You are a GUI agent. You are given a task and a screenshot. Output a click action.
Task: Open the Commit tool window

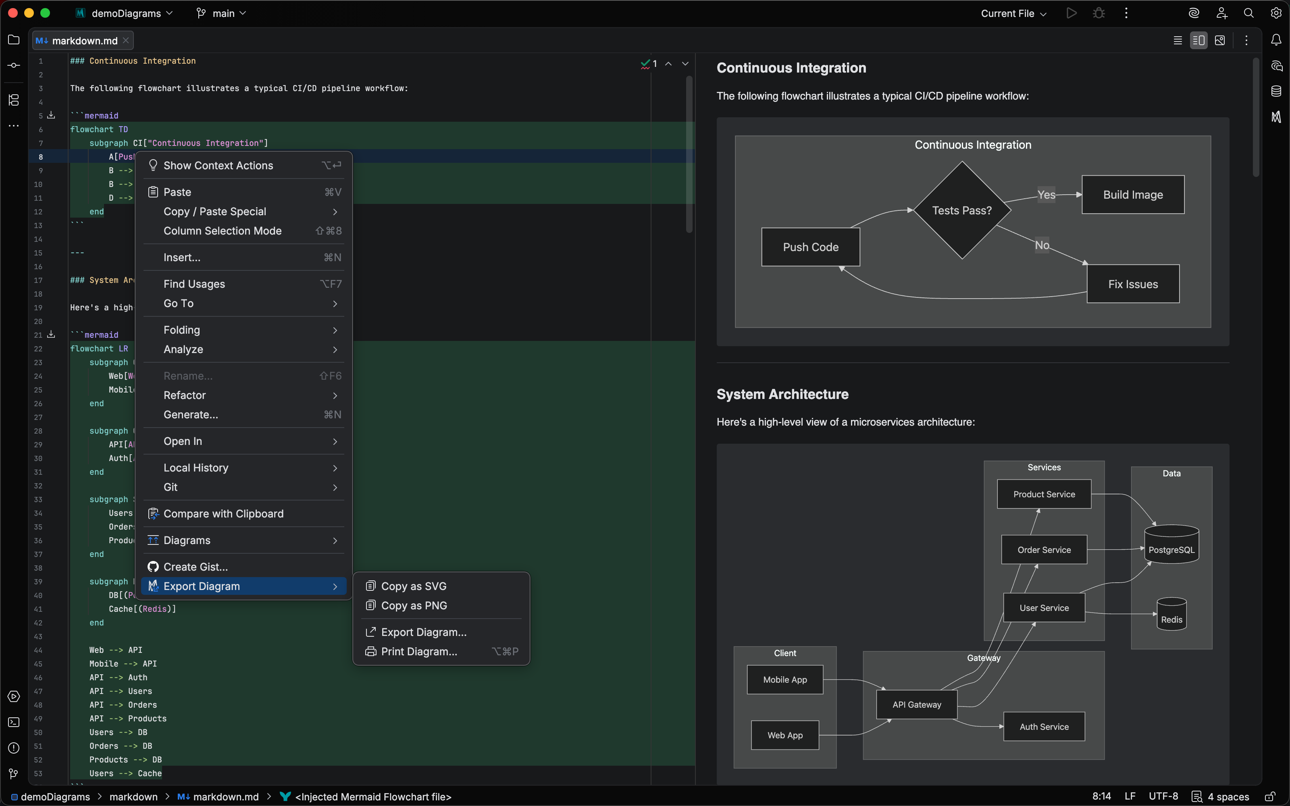tap(13, 66)
